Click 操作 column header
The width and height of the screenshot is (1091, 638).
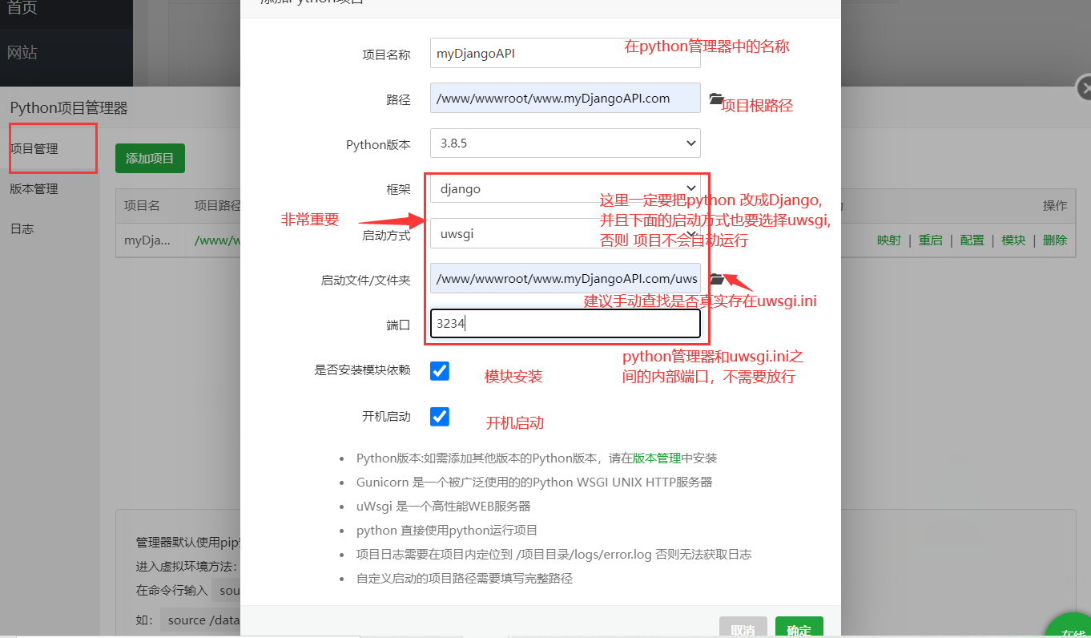[1055, 205]
